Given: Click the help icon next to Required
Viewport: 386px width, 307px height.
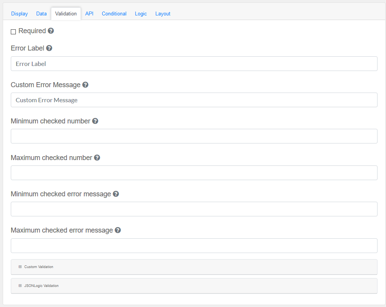Looking at the screenshot, I should (51, 31).
